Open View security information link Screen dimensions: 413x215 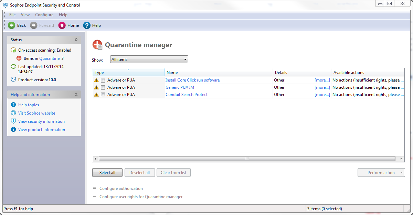click(41, 121)
